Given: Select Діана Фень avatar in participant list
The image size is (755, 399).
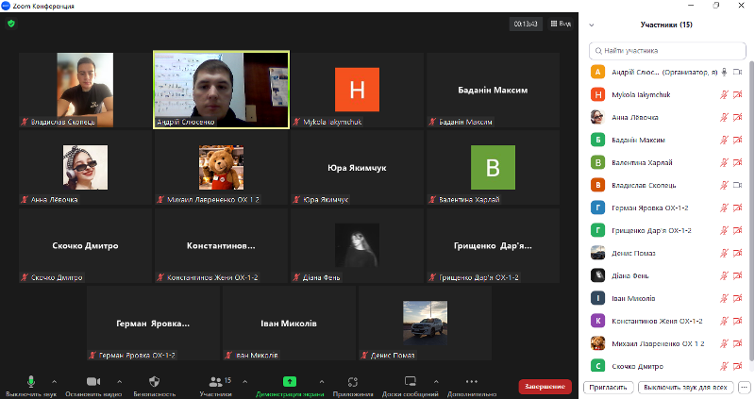Looking at the screenshot, I should 597,275.
